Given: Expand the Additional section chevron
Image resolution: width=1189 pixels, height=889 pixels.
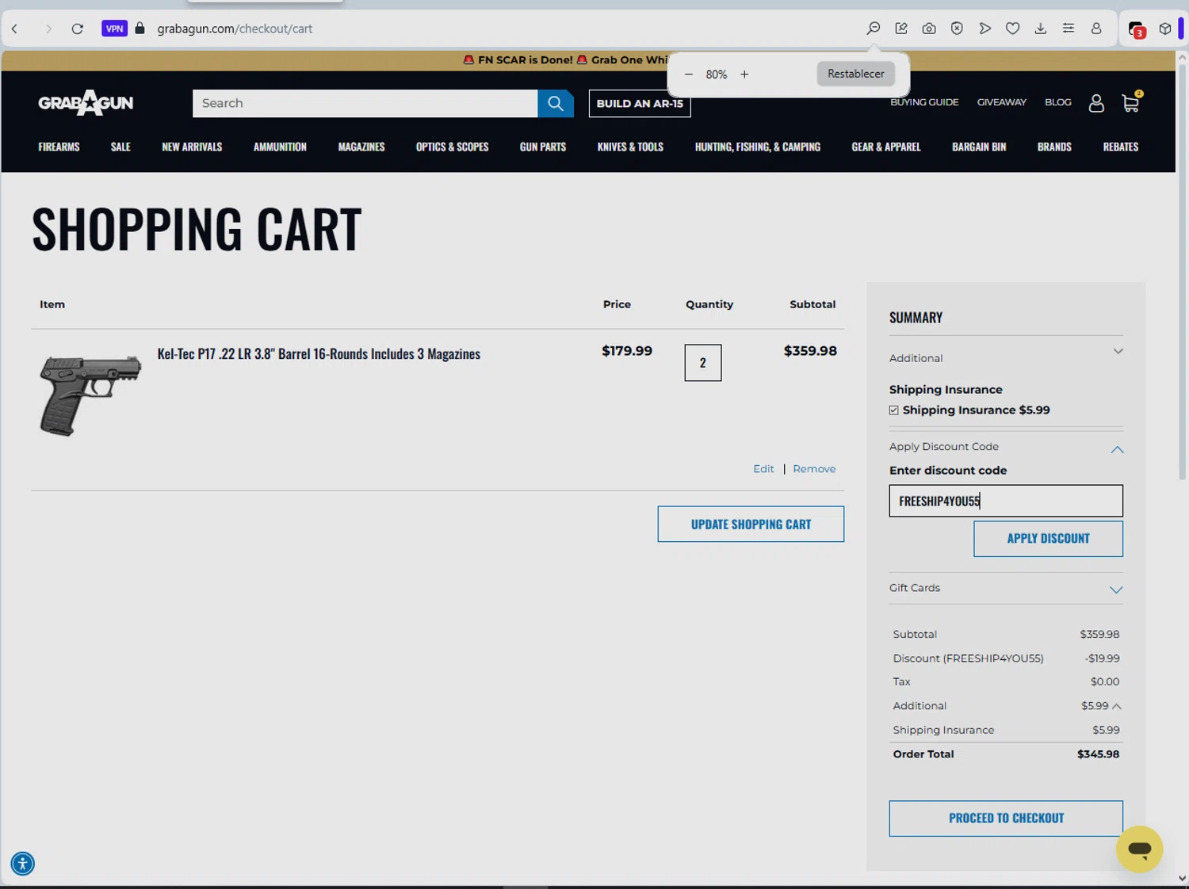Looking at the screenshot, I should click(1118, 352).
